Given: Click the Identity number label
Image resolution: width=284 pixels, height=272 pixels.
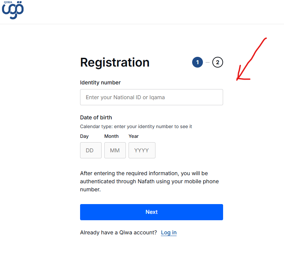Looking at the screenshot, I should pos(100,82).
